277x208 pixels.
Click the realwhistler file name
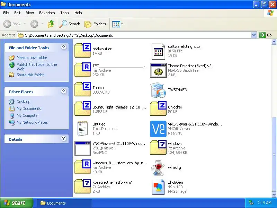point(102,49)
